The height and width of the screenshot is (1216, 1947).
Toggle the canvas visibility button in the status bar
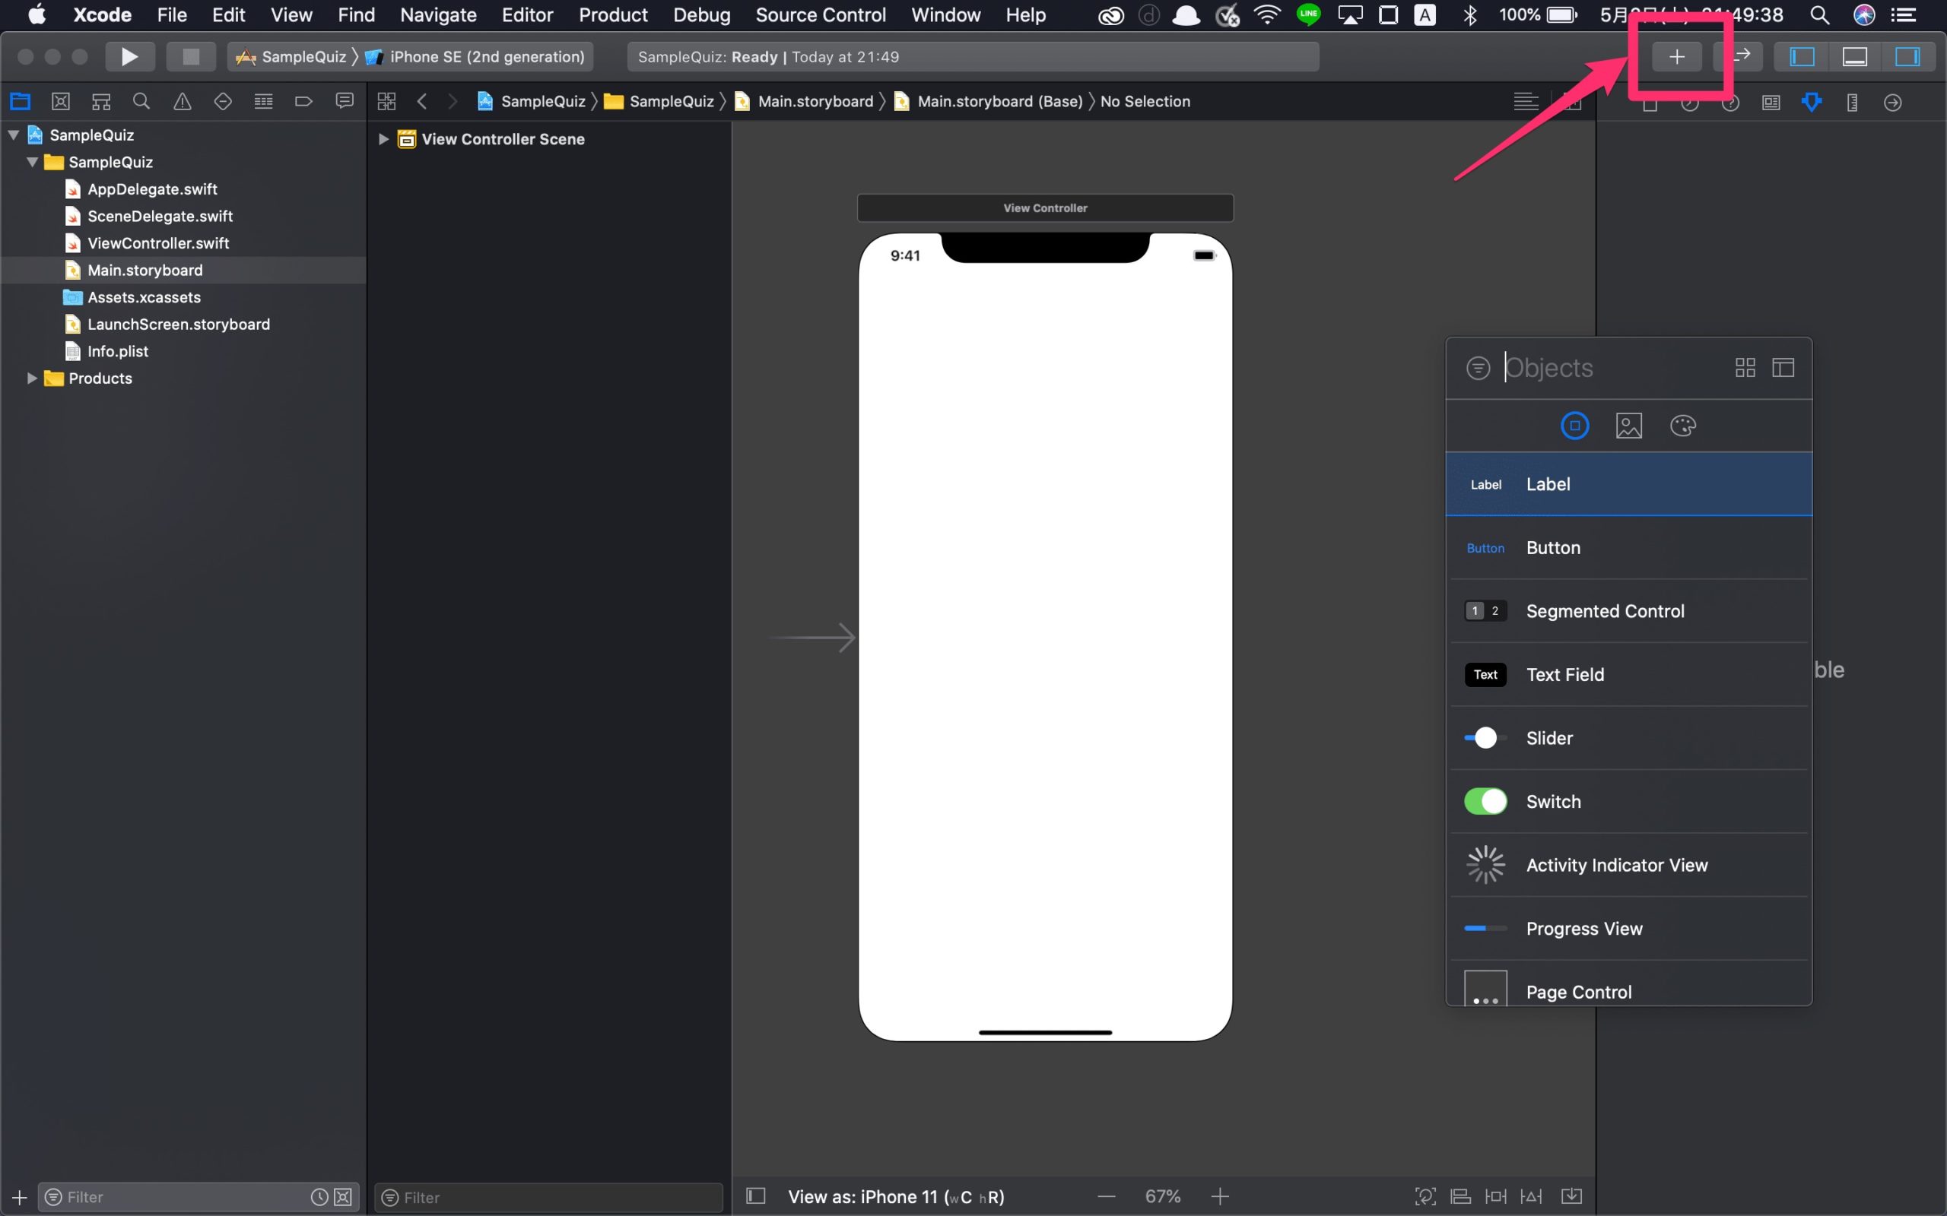[754, 1196]
